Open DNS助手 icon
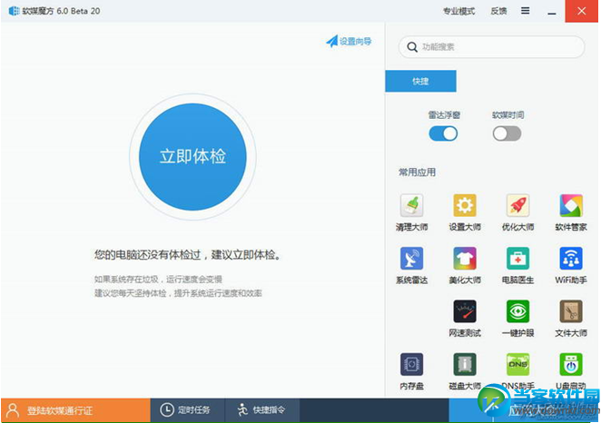 (x=517, y=364)
